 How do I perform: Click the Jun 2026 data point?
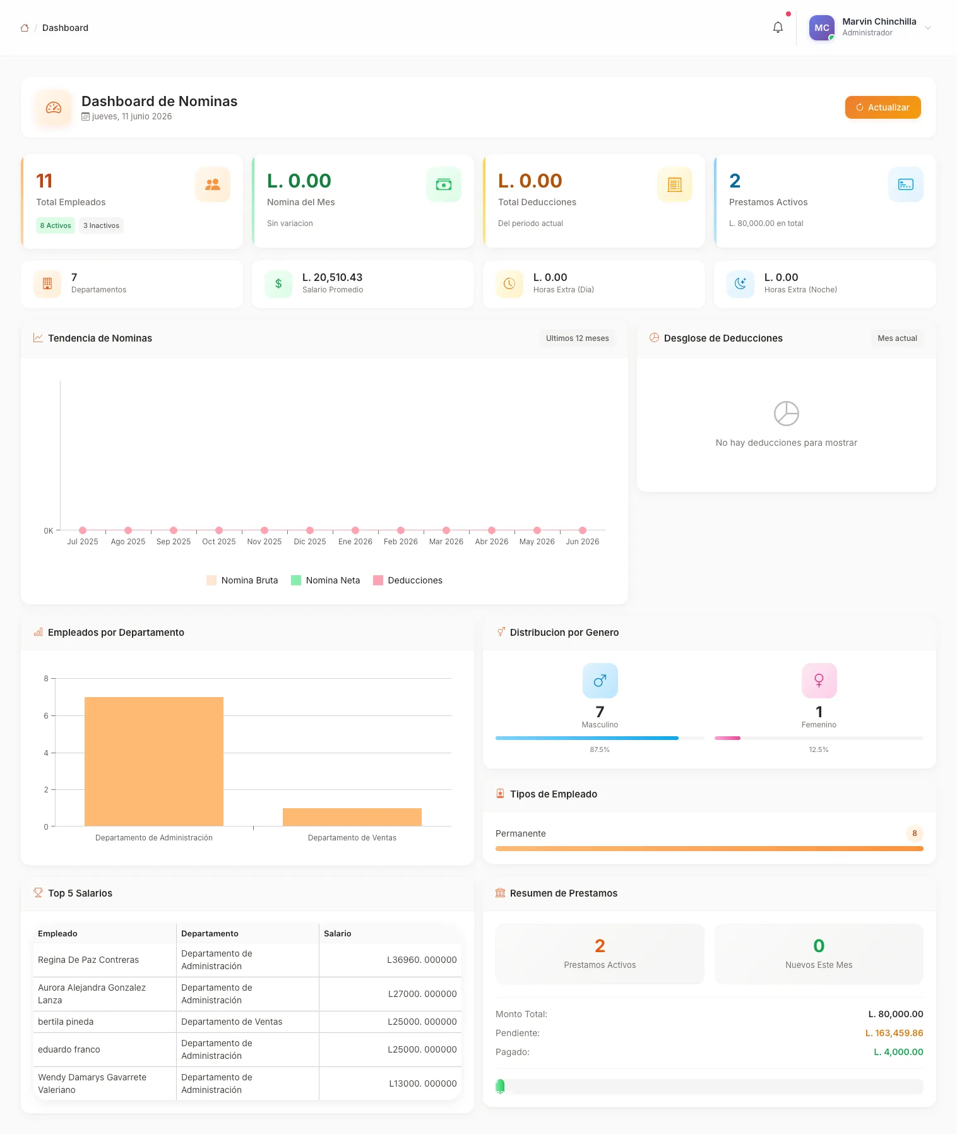pyautogui.click(x=583, y=530)
